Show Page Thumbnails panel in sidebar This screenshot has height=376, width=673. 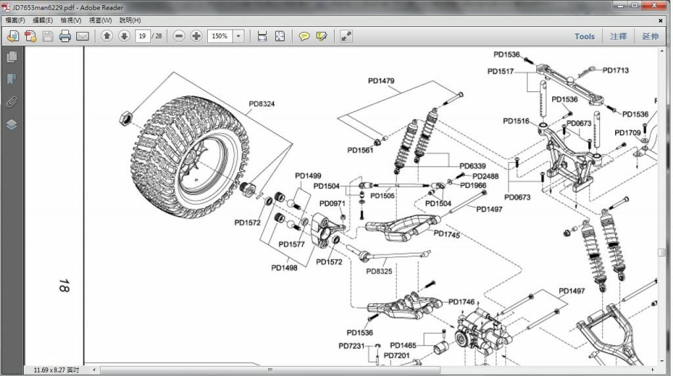click(x=12, y=57)
